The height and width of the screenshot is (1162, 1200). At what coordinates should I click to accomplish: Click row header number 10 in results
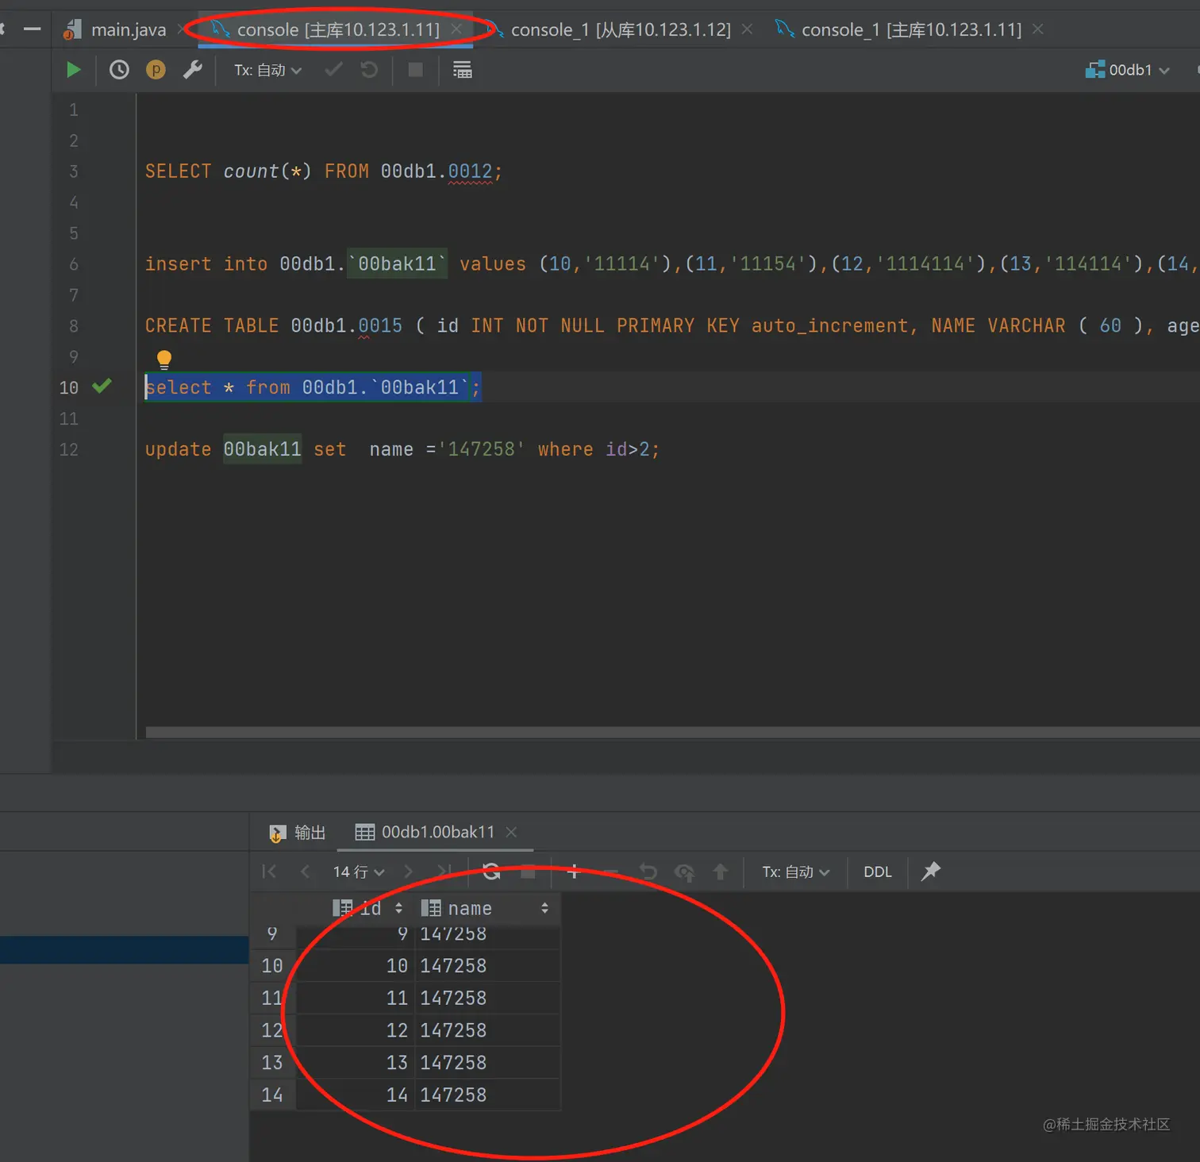point(272,966)
